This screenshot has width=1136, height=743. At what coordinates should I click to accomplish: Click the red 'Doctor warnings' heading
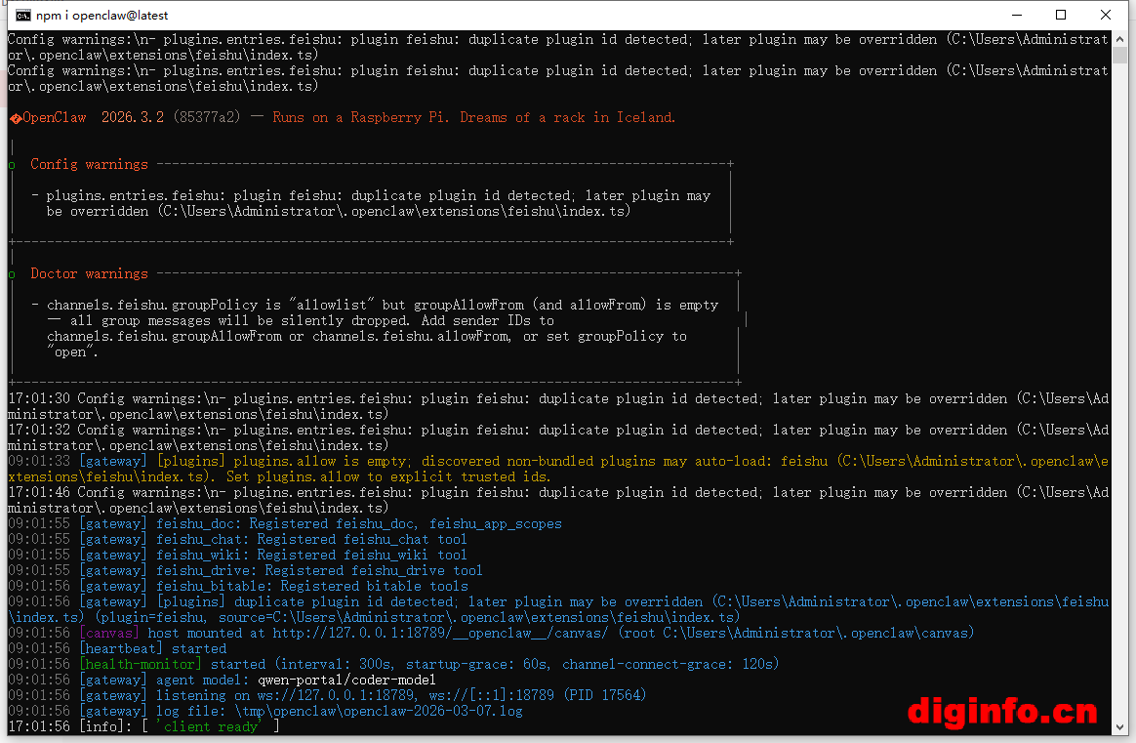click(x=89, y=273)
